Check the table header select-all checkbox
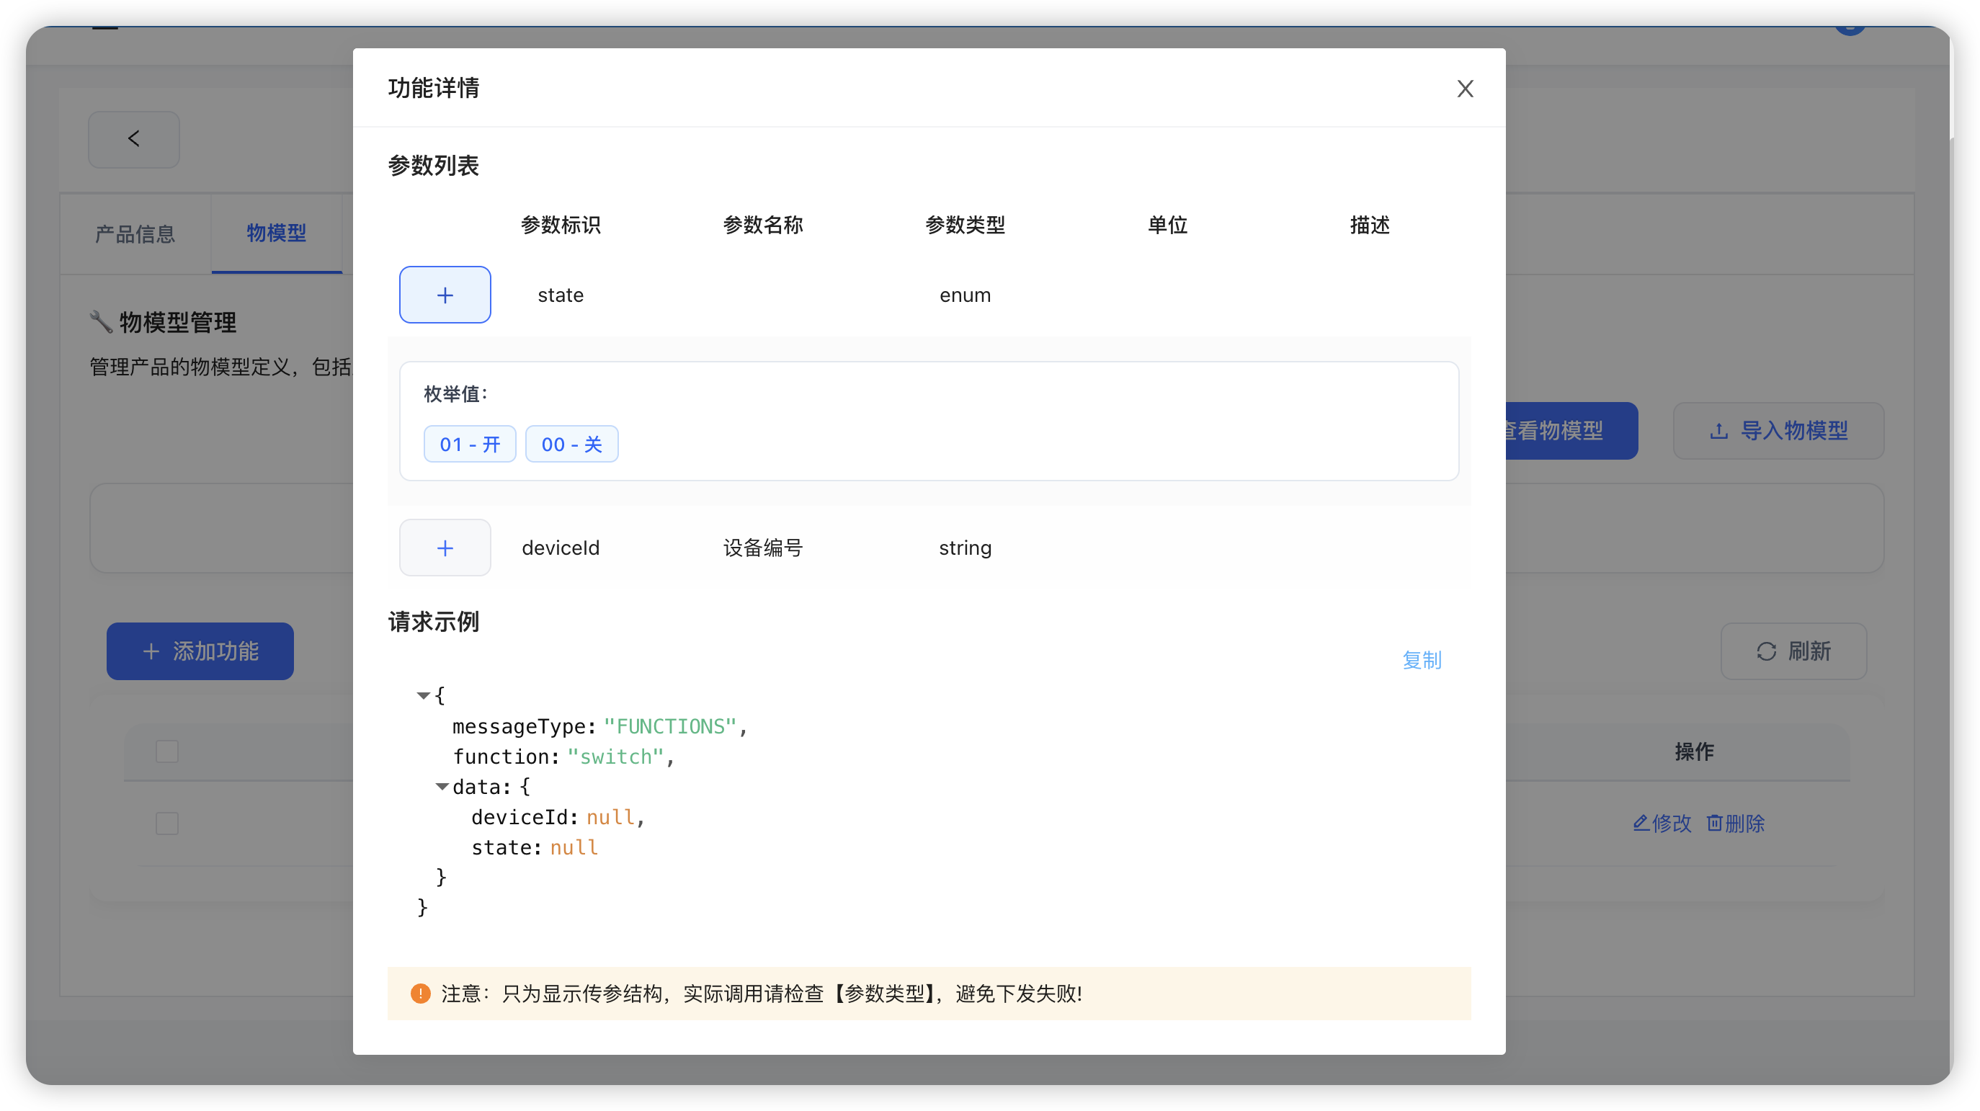This screenshot has height=1111, width=1980. tap(166, 752)
